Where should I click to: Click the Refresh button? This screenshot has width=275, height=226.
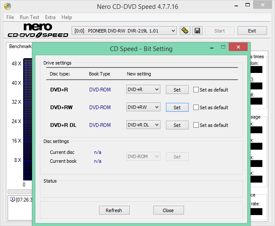pyautogui.click(x=114, y=210)
